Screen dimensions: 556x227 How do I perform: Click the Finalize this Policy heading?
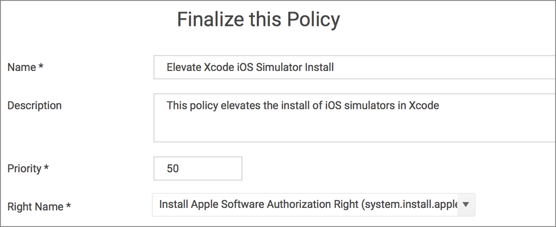pos(258,20)
